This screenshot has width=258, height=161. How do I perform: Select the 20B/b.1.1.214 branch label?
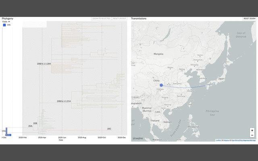(x=64, y=101)
